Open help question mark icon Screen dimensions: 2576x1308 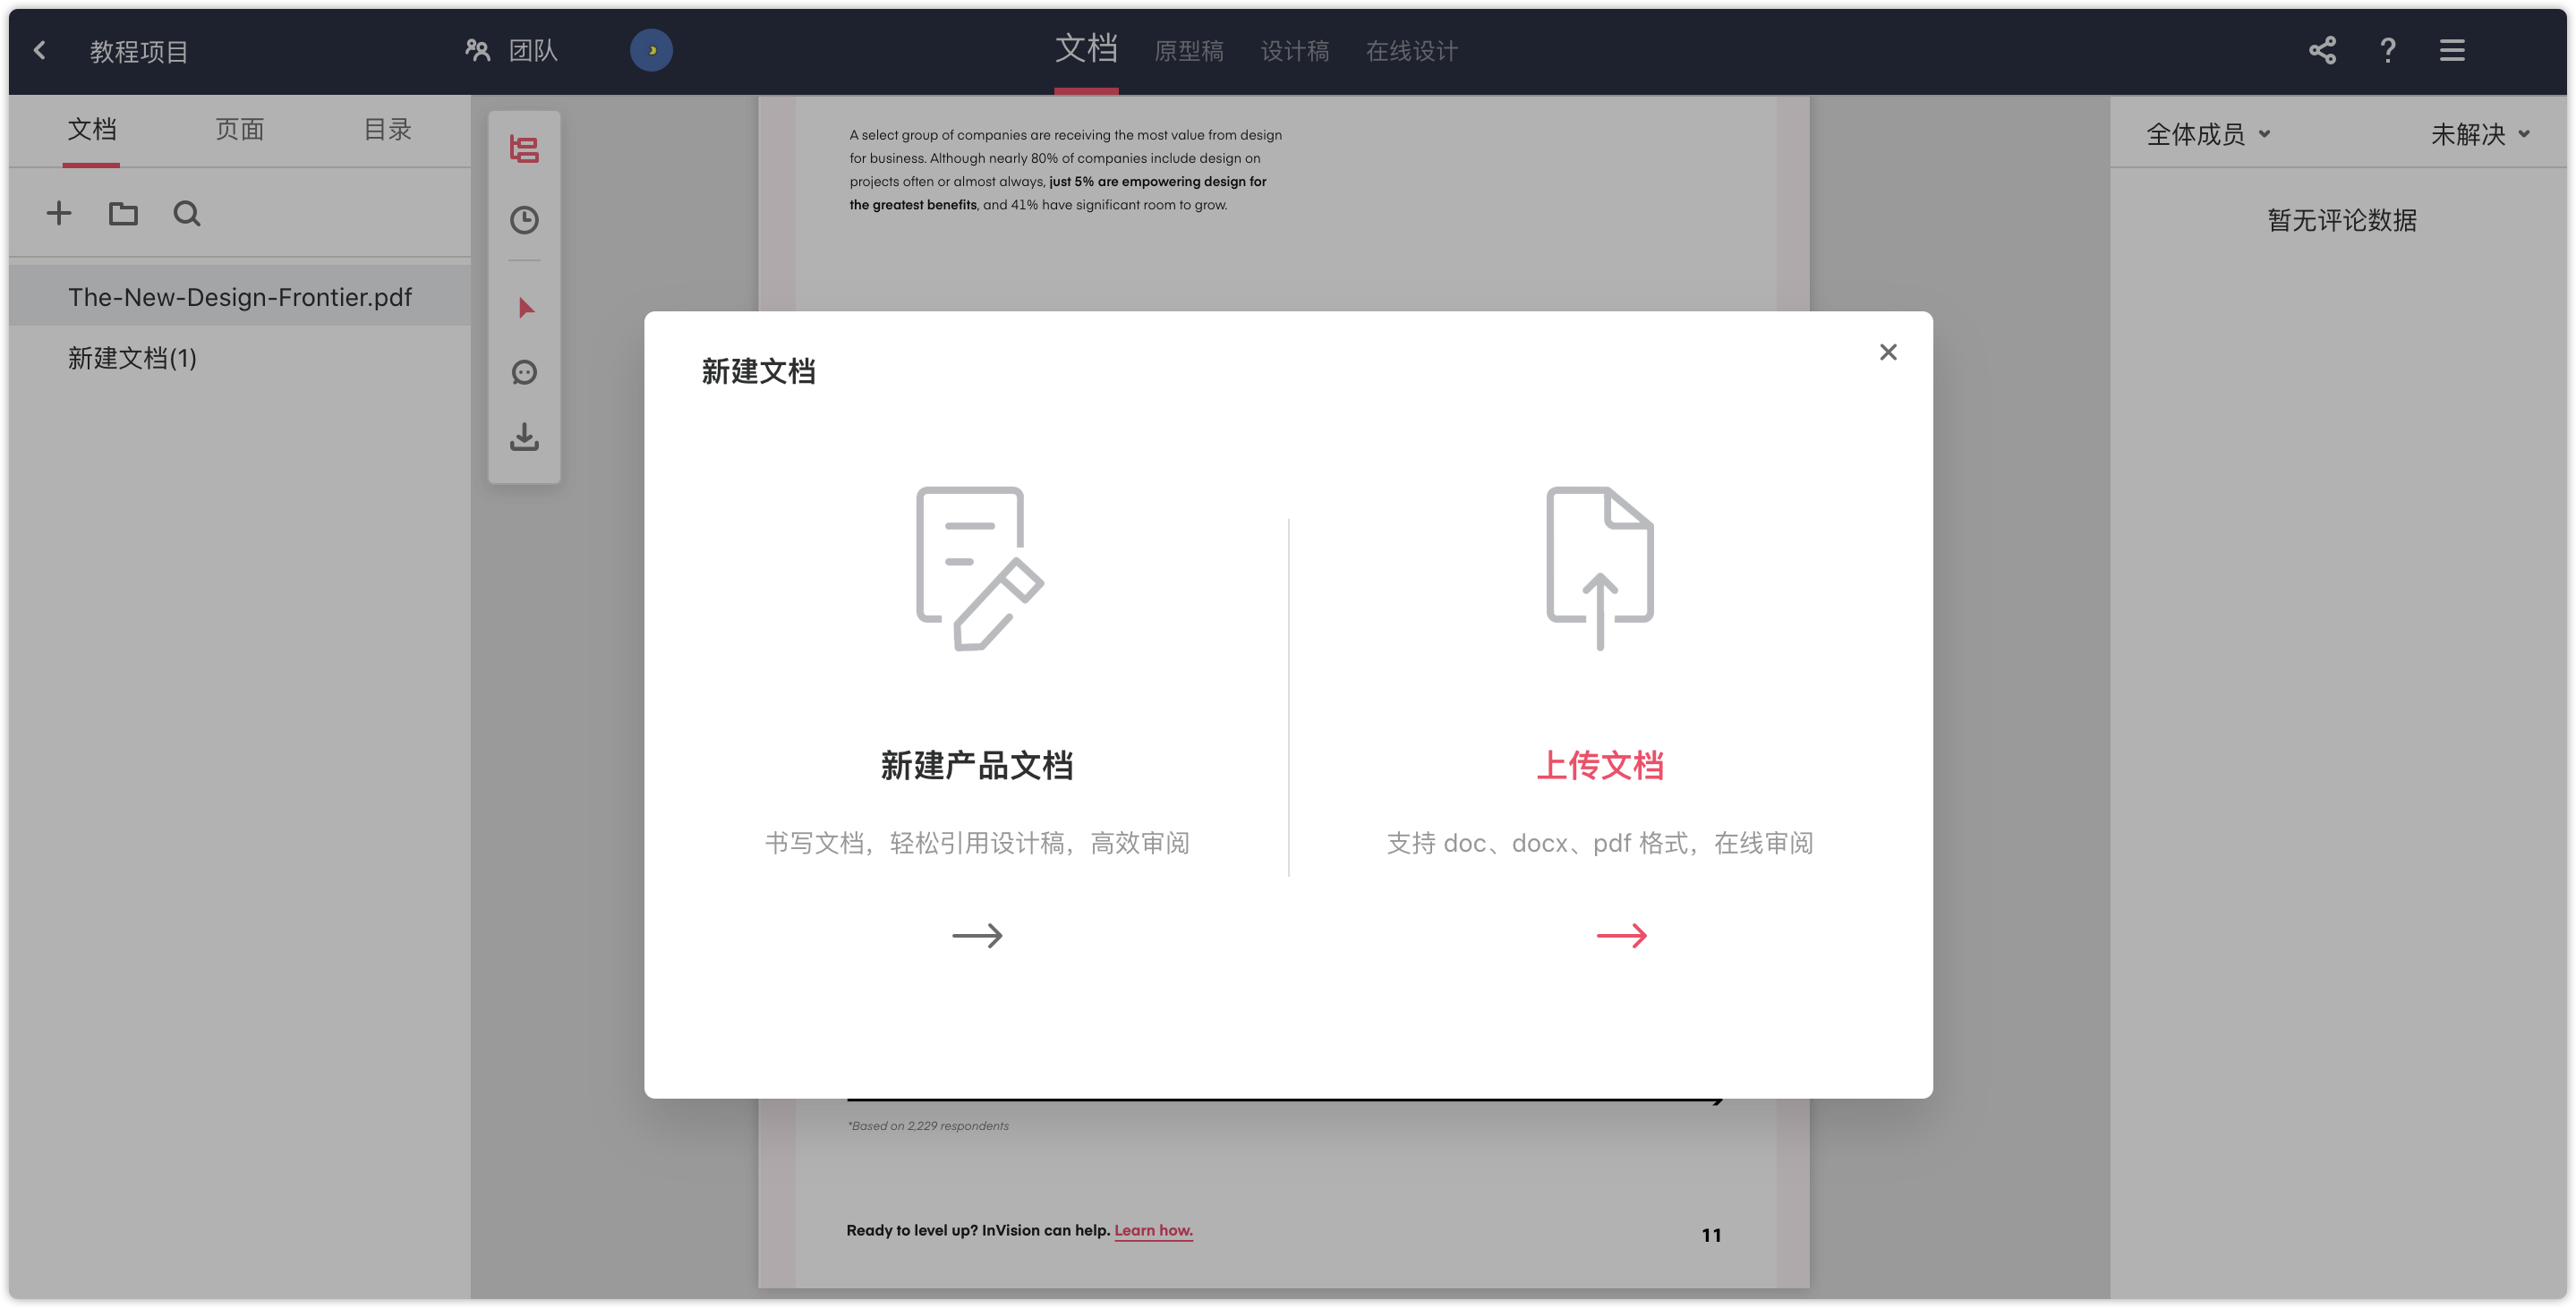(2388, 50)
